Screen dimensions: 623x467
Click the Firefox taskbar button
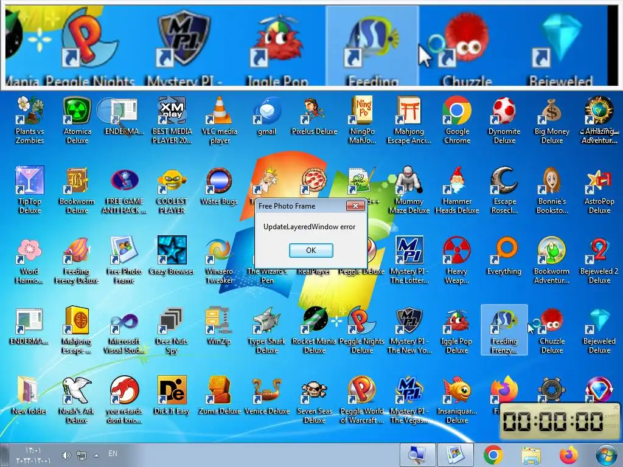(569, 455)
